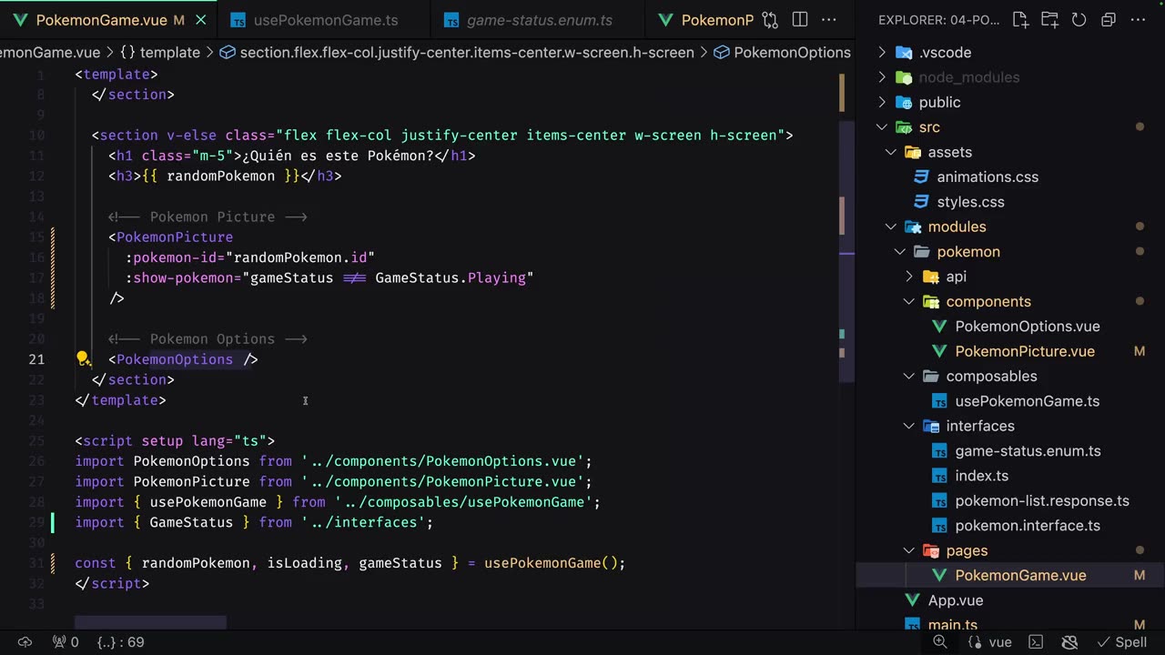
Task: Click the Copilot status icon
Action: point(1070,642)
